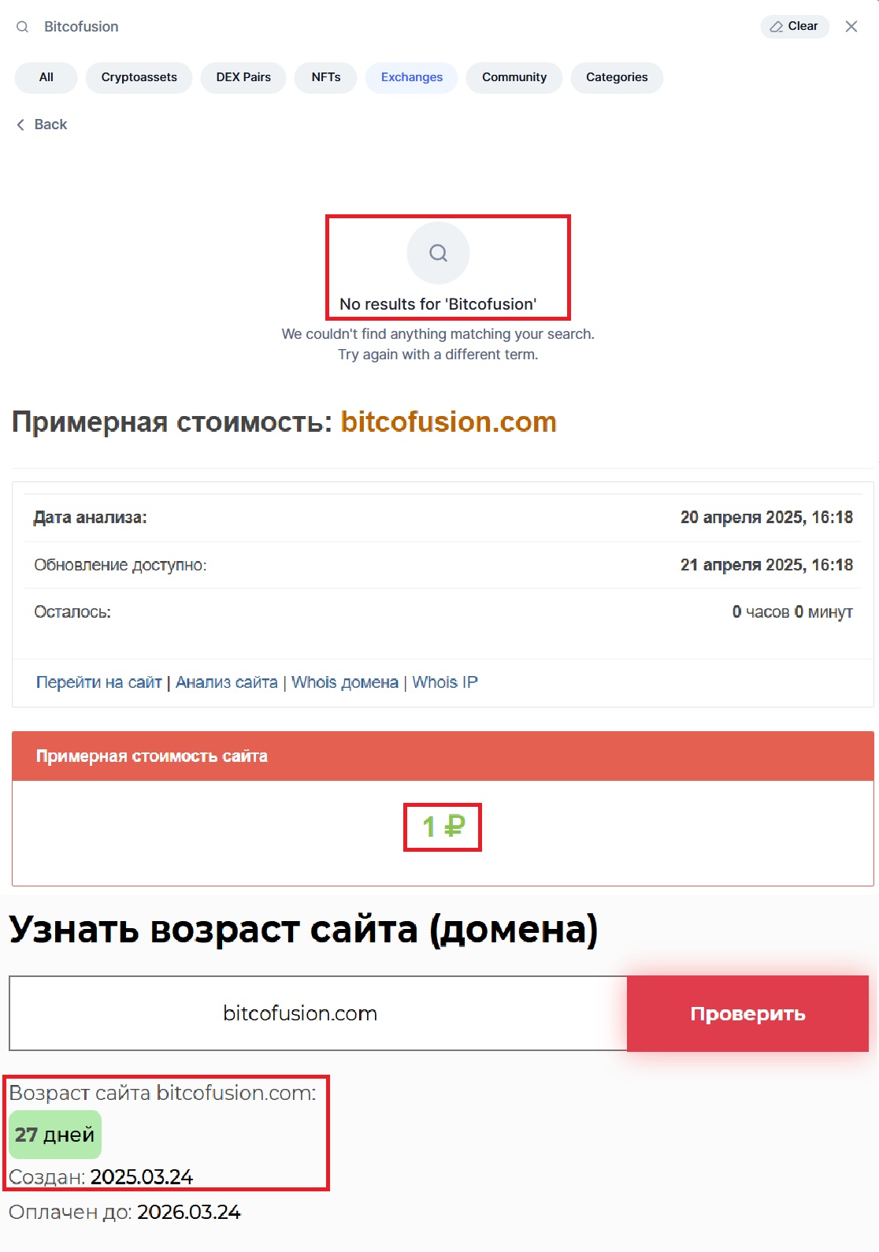Open the NFTs filter tab
Viewport: 879px width, 1252px height.
326,77
